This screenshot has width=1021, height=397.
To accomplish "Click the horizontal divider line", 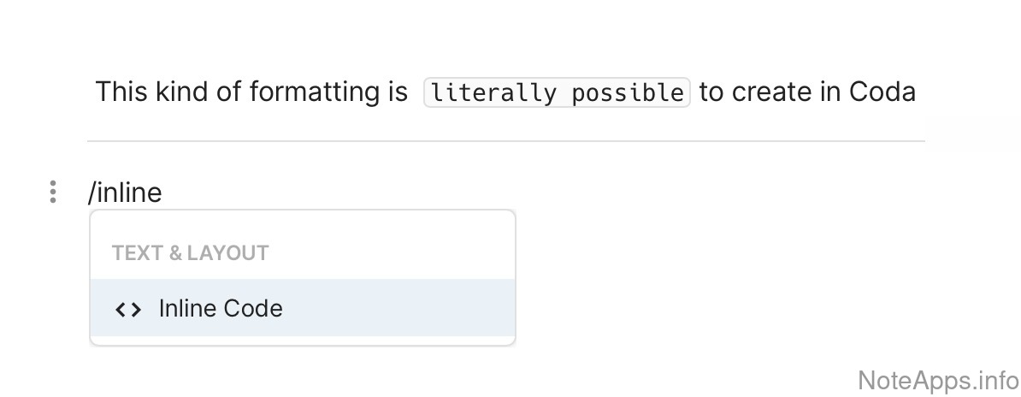I will coord(505,141).
